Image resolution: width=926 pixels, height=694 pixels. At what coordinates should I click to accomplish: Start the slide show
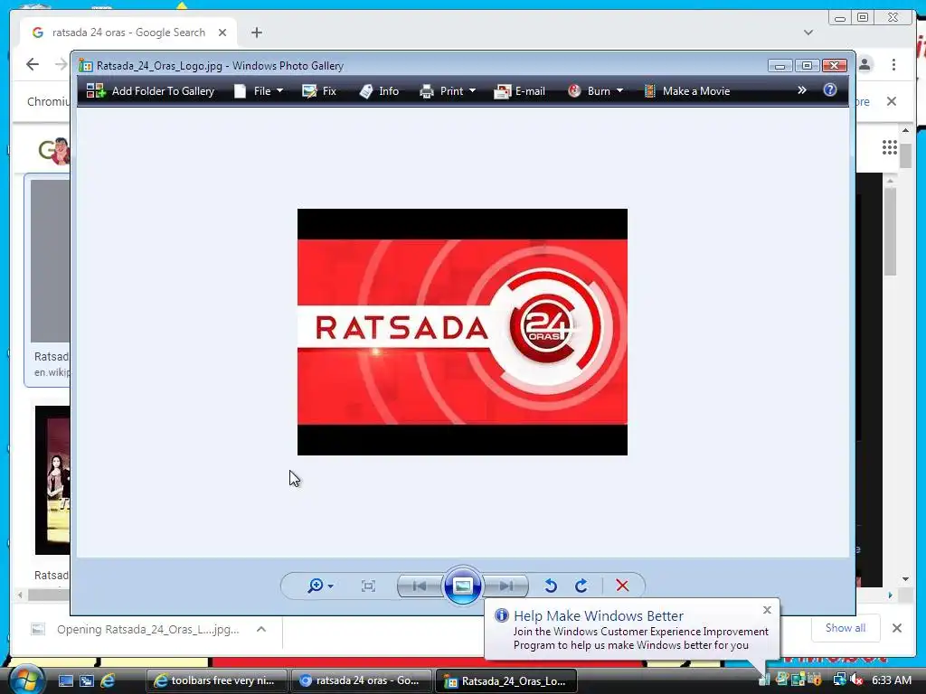point(462,586)
